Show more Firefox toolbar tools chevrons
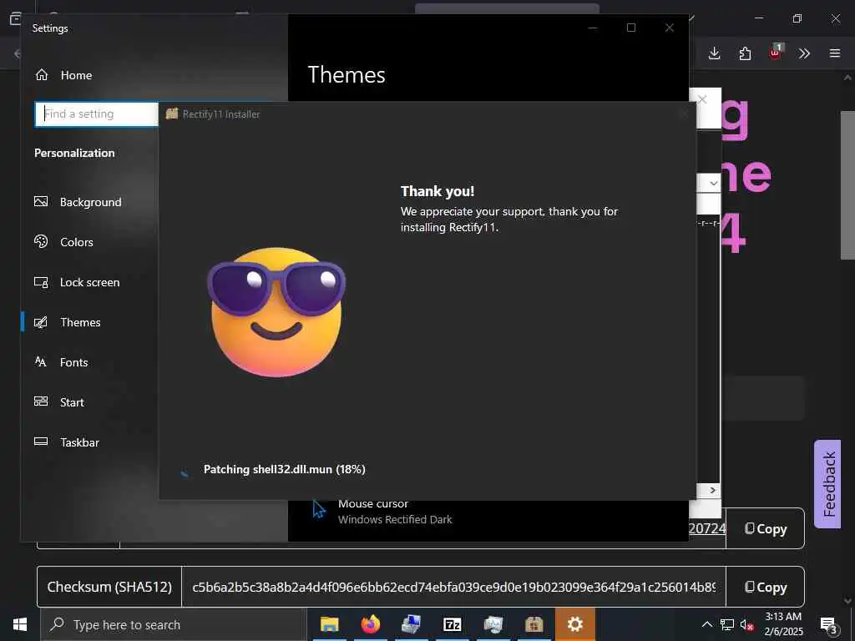855x641 pixels. [804, 53]
